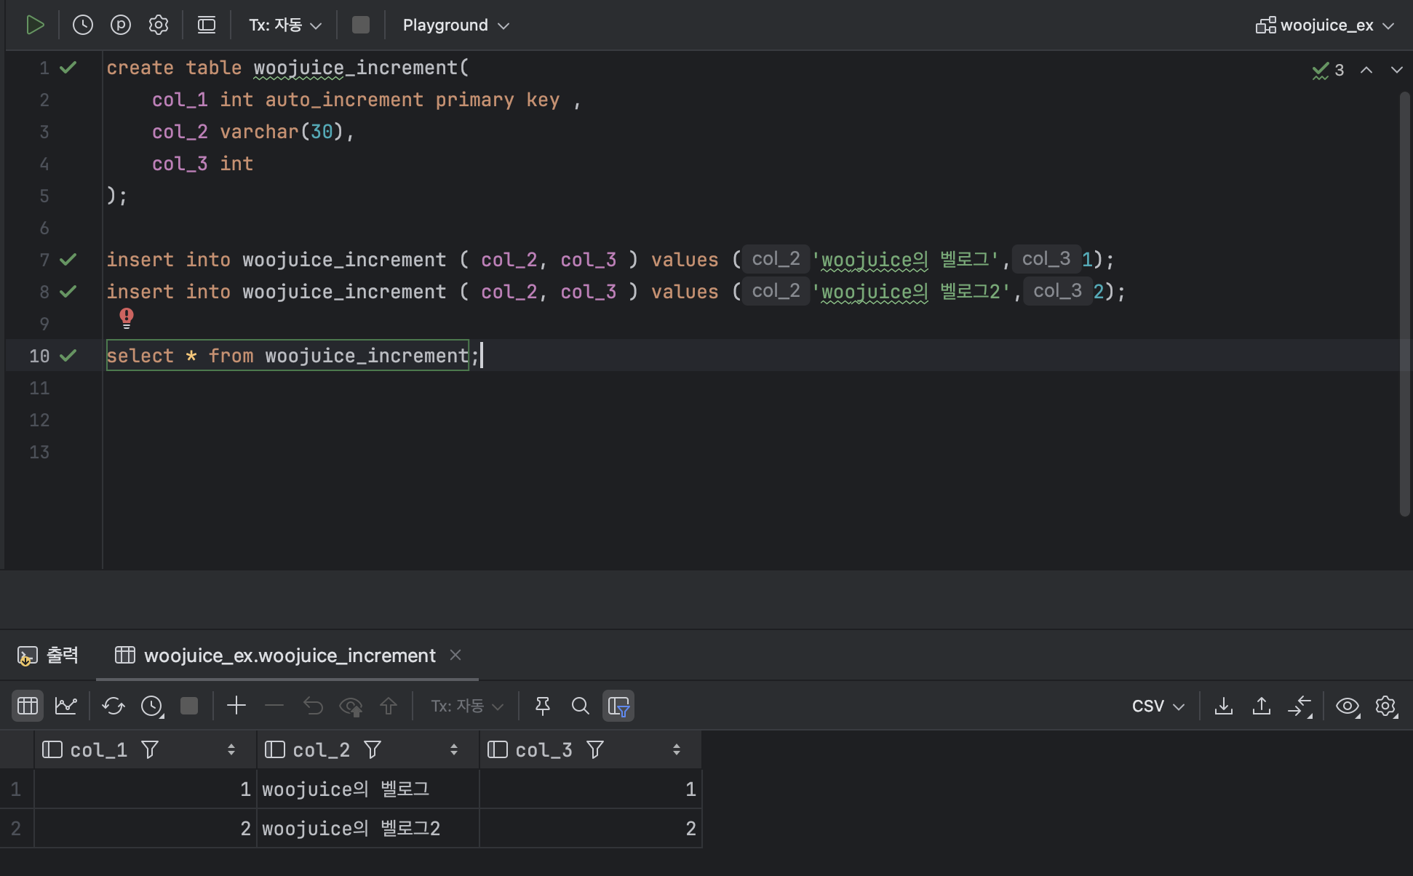The width and height of the screenshot is (1413, 876).
Task: Open the Tx: 자동 transaction mode dropdown
Action: [285, 25]
